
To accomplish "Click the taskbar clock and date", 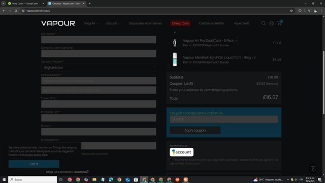I will point(310,179).
